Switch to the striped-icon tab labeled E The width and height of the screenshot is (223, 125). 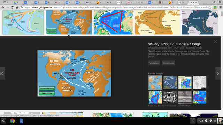click(x=172, y=2)
